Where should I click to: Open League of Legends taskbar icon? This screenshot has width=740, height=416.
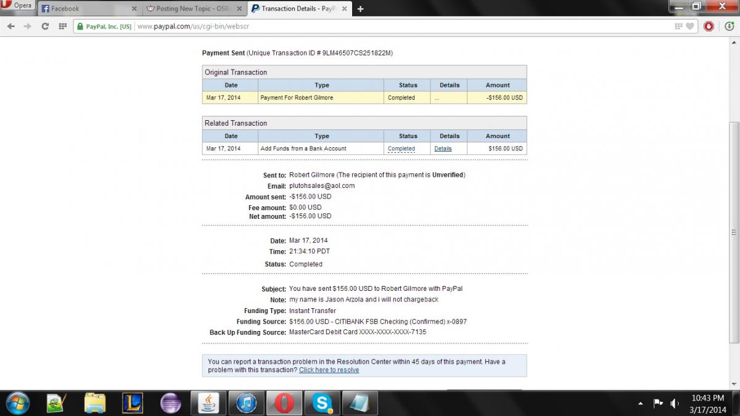point(132,403)
